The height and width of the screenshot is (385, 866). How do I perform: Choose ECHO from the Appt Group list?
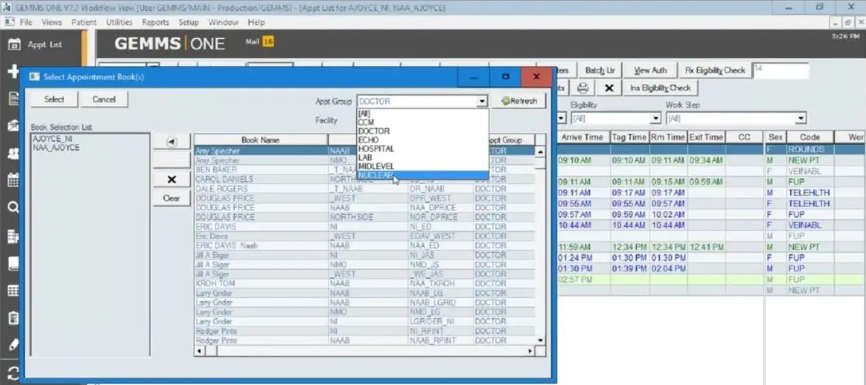[422, 140]
